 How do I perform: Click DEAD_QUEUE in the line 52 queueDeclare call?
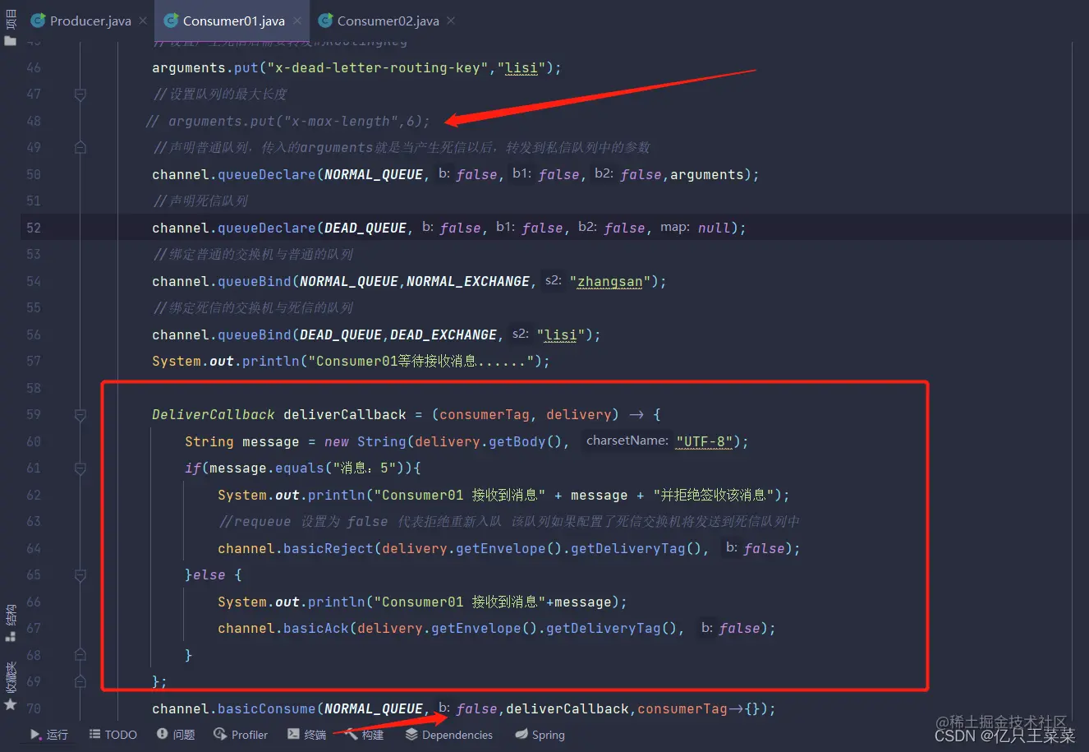365,228
